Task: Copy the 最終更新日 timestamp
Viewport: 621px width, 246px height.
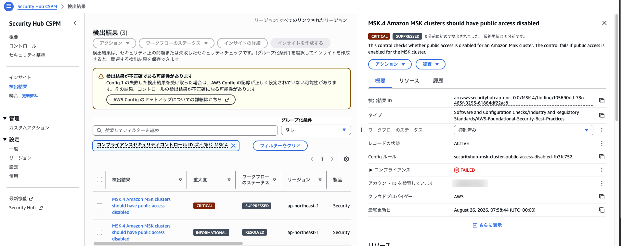Action: coord(602,210)
